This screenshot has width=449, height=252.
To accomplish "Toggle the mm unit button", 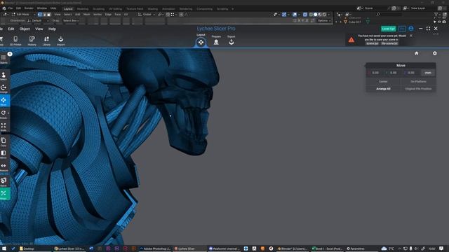I will pyautogui.click(x=428, y=73).
